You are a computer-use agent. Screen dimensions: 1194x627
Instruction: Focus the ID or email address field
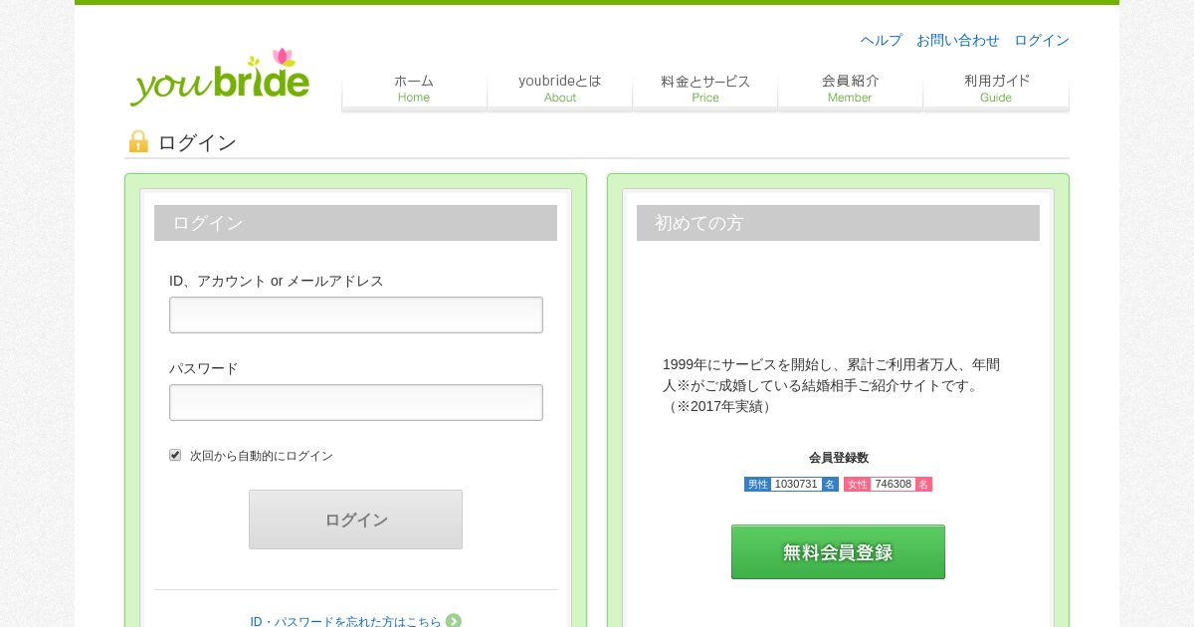click(x=356, y=314)
